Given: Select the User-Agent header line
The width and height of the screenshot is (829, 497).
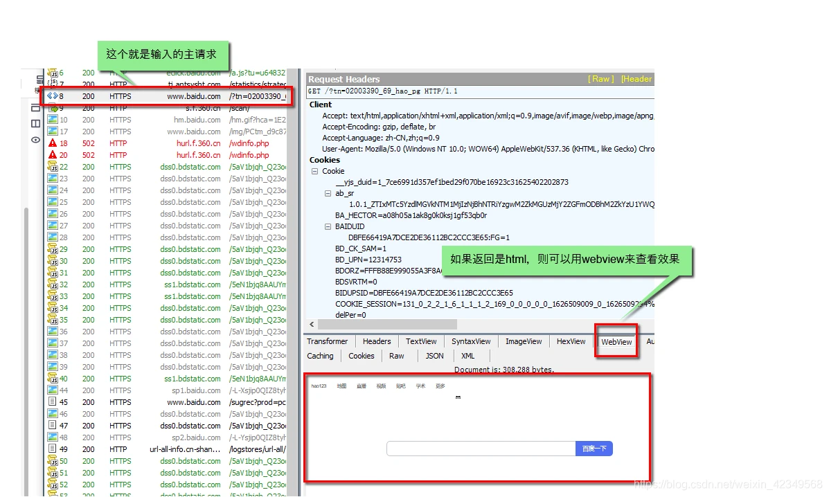Looking at the screenshot, I should pyautogui.click(x=488, y=149).
